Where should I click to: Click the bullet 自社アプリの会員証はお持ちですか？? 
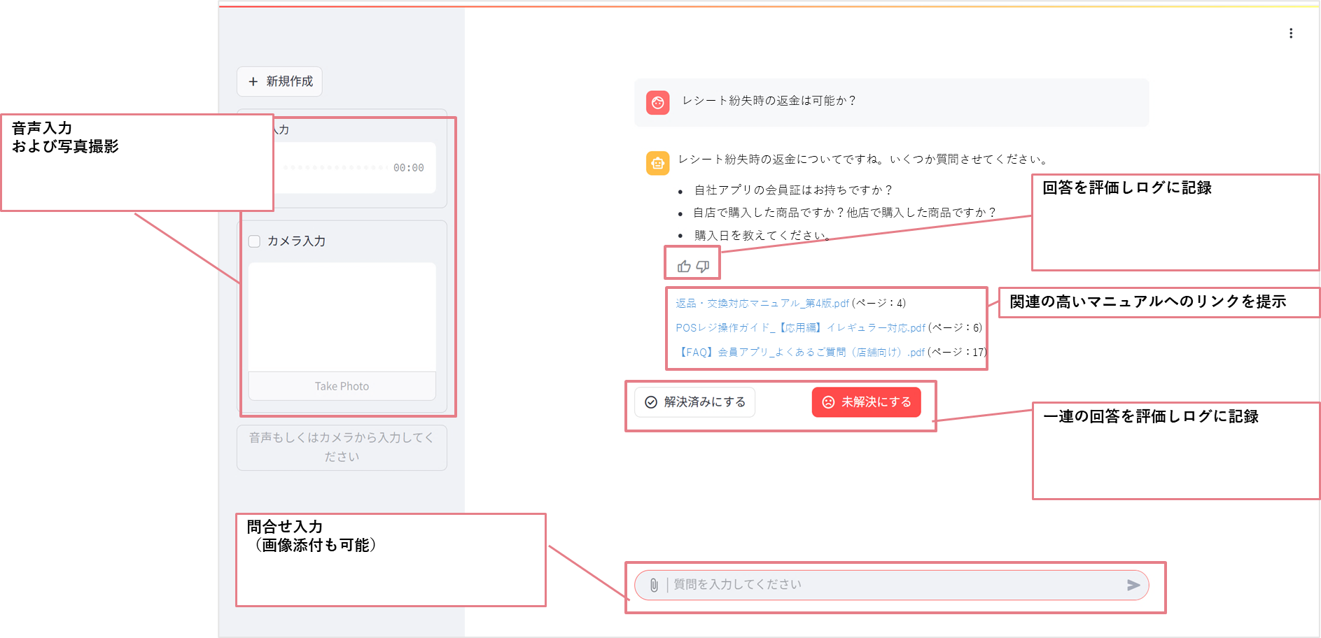[x=793, y=190]
